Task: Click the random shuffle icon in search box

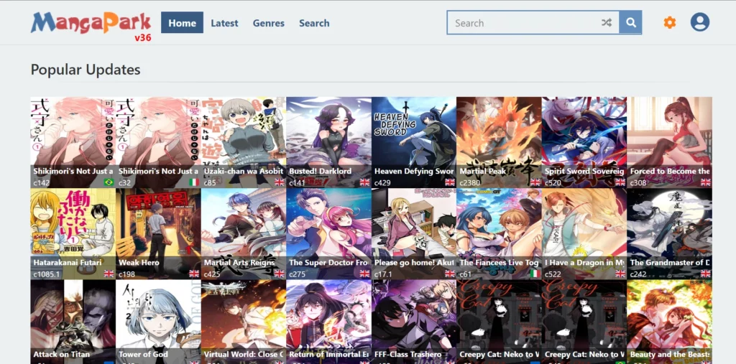Action: tap(607, 22)
